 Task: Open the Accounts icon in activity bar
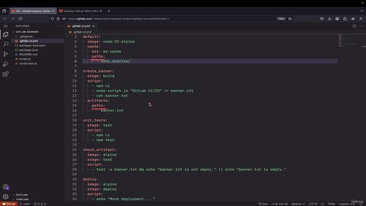(6, 187)
